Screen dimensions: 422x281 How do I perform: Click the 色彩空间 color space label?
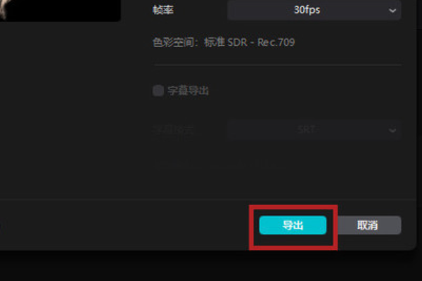[x=173, y=42]
